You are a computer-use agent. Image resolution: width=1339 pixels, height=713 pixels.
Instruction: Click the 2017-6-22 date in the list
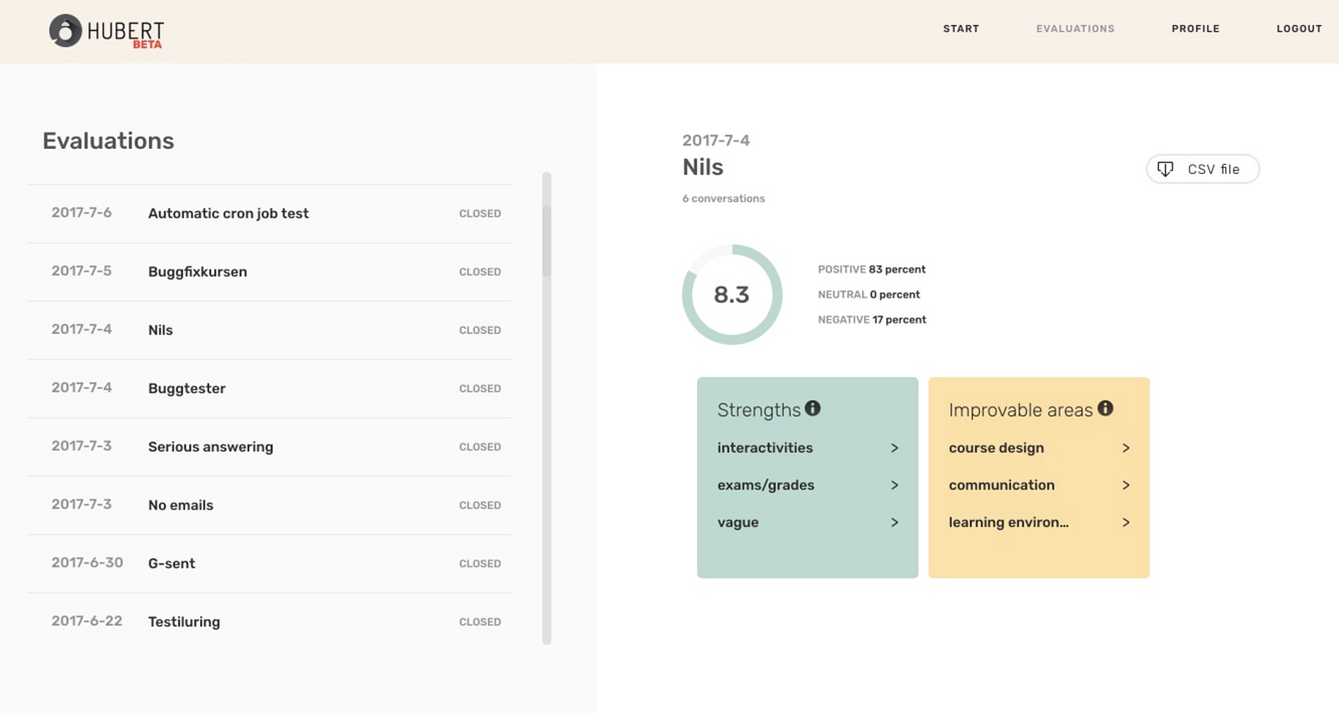point(87,621)
